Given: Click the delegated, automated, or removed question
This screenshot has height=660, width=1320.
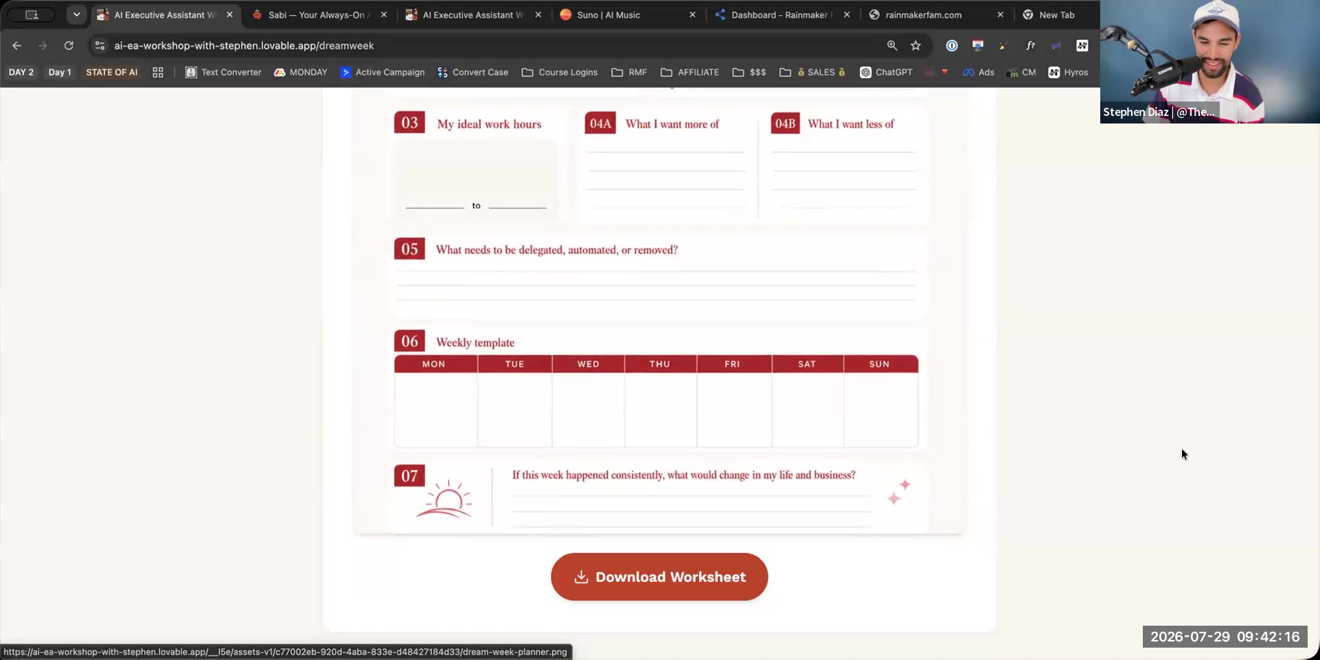Looking at the screenshot, I should (x=556, y=250).
